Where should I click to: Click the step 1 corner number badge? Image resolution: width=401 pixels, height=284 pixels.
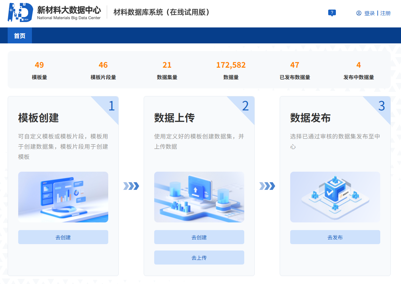pyautogui.click(x=111, y=106)
